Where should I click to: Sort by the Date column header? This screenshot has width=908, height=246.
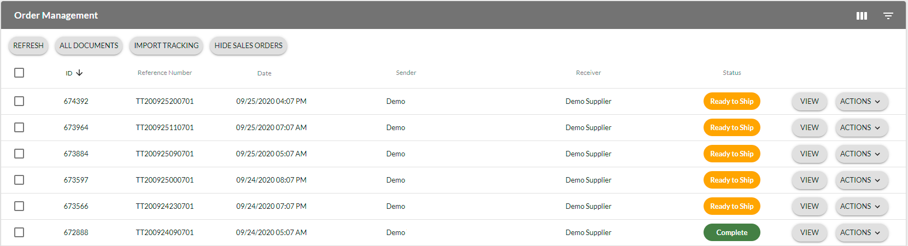pyautogui.click(x=264, y=73)
